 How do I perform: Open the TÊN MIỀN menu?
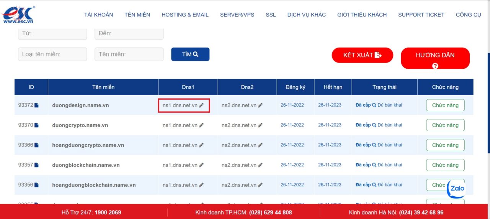point(137,15)
